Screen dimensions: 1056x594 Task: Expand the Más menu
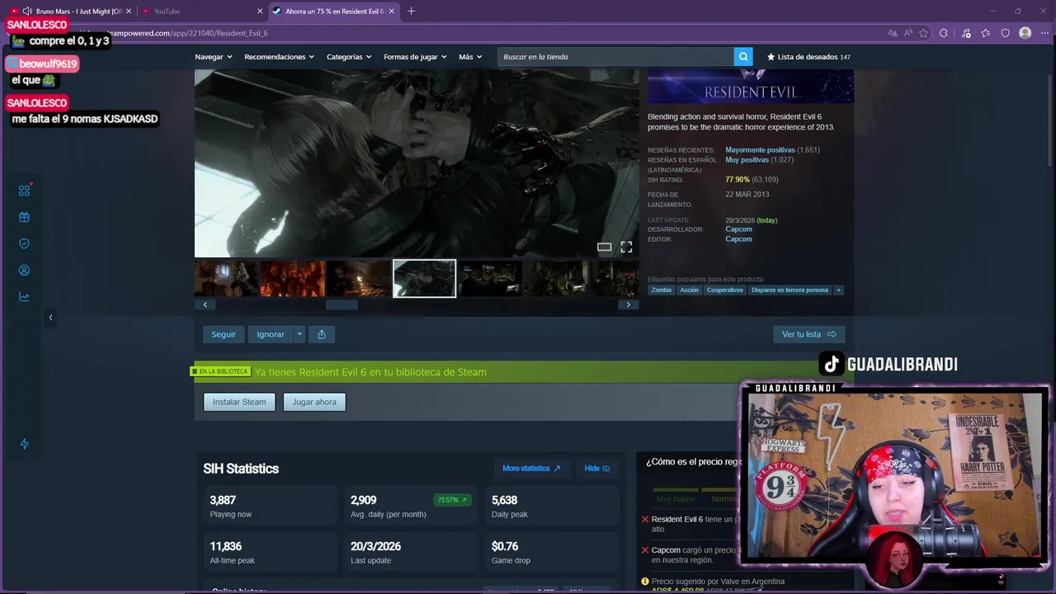(470, 57)
